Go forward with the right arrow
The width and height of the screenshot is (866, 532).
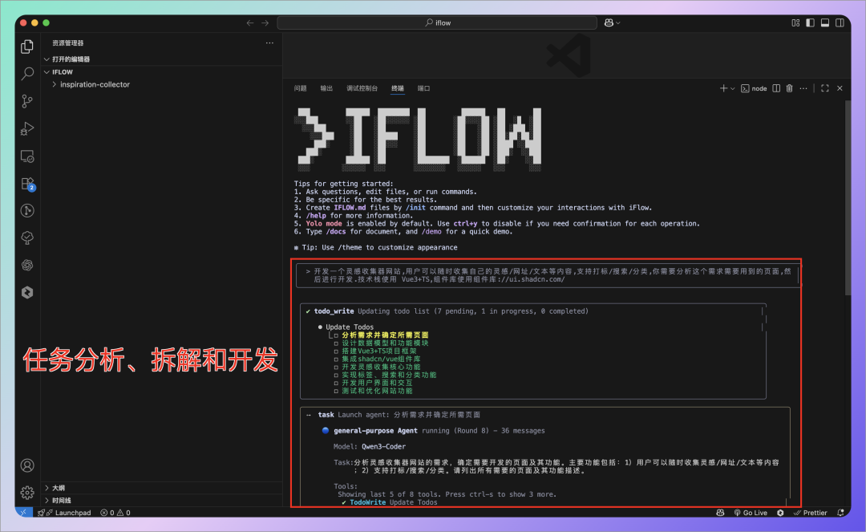pyautogui.click(x=265, y=22)
